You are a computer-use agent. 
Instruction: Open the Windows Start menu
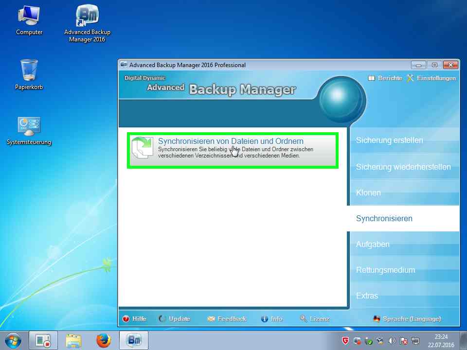[x=13, y=340]
